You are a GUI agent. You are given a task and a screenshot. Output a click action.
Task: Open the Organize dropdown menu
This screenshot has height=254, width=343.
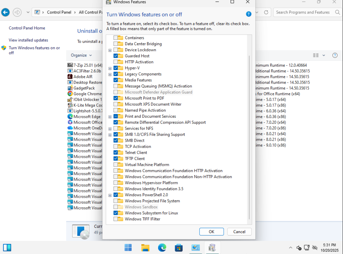pyautogui.click(x=81, y=55)
